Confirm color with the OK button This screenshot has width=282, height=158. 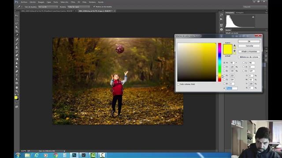click(249, 41)
